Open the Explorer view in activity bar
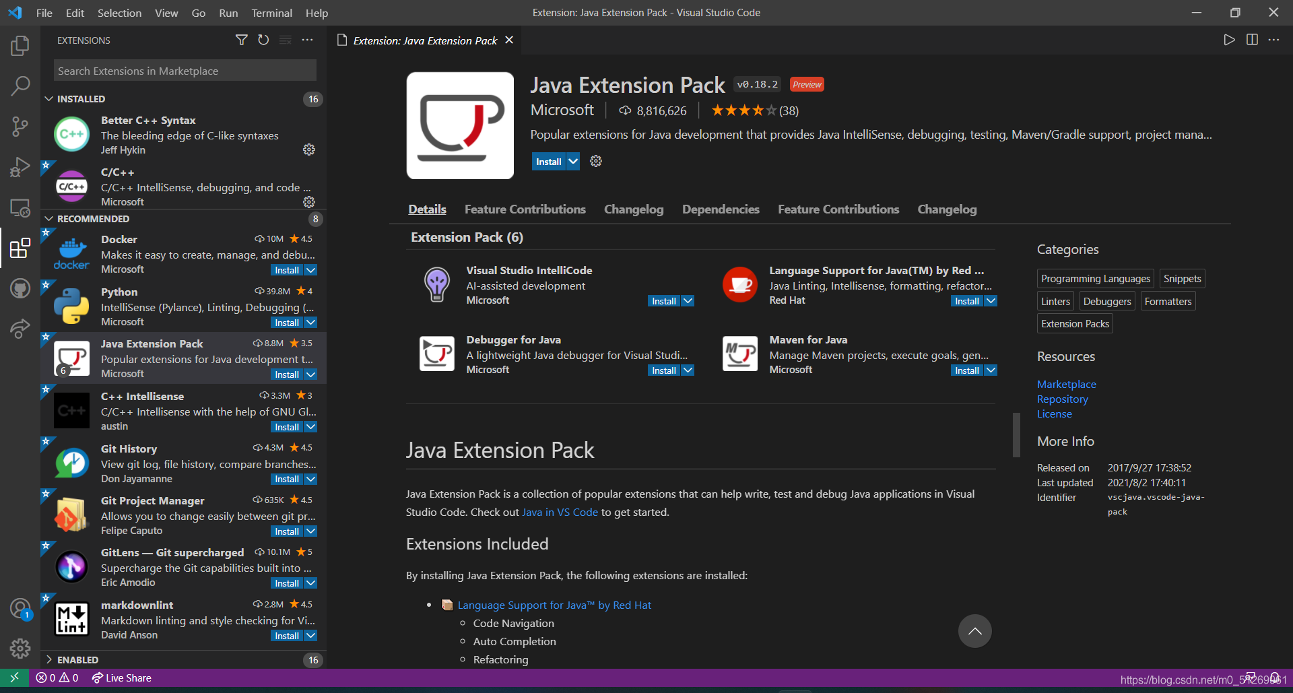Viewport: 1293px width, 693px height. [x=20, y=46]
